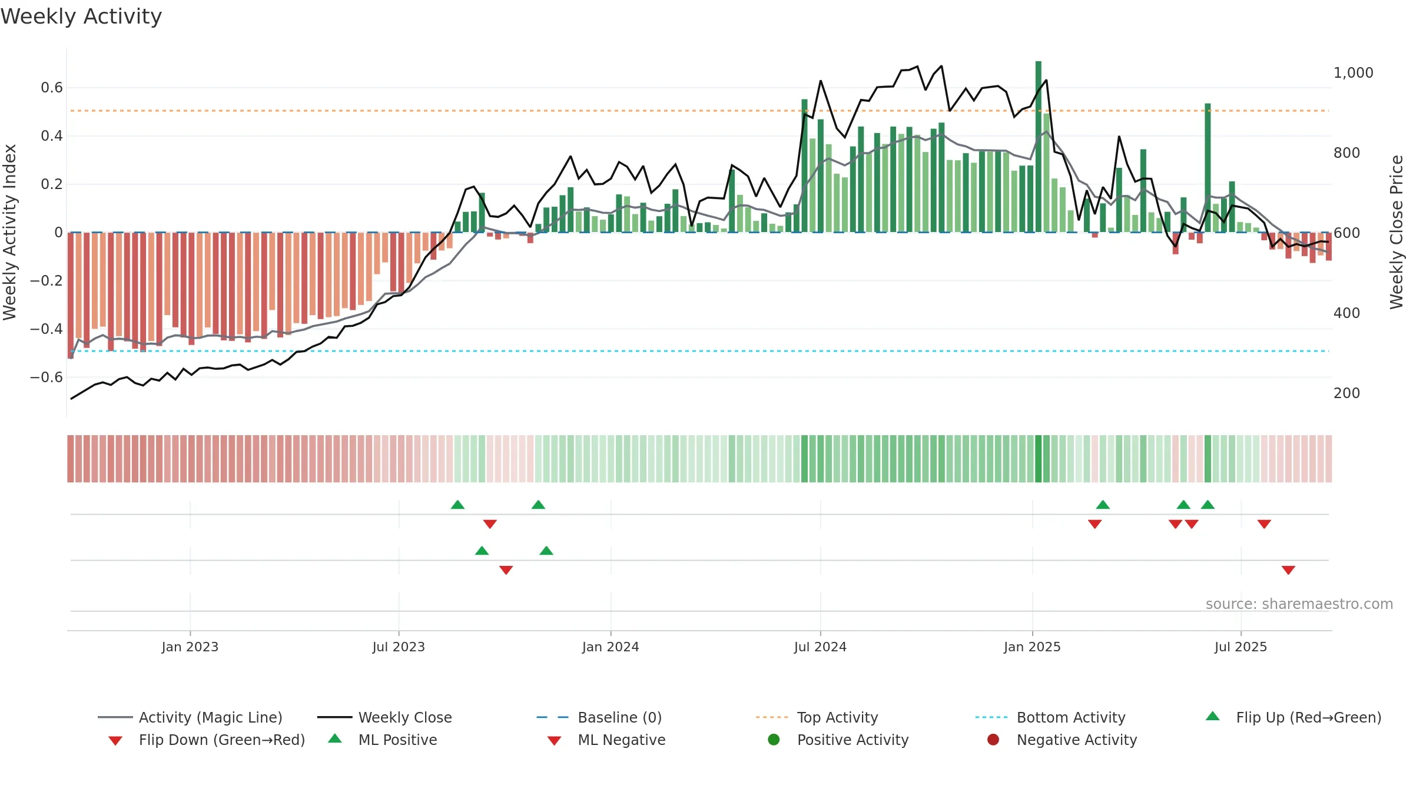This screenshot has width=1413, height=795.
Task: Click the last red ML Negative triangle after Jul 2025
Action: [x=1288, y=570]
